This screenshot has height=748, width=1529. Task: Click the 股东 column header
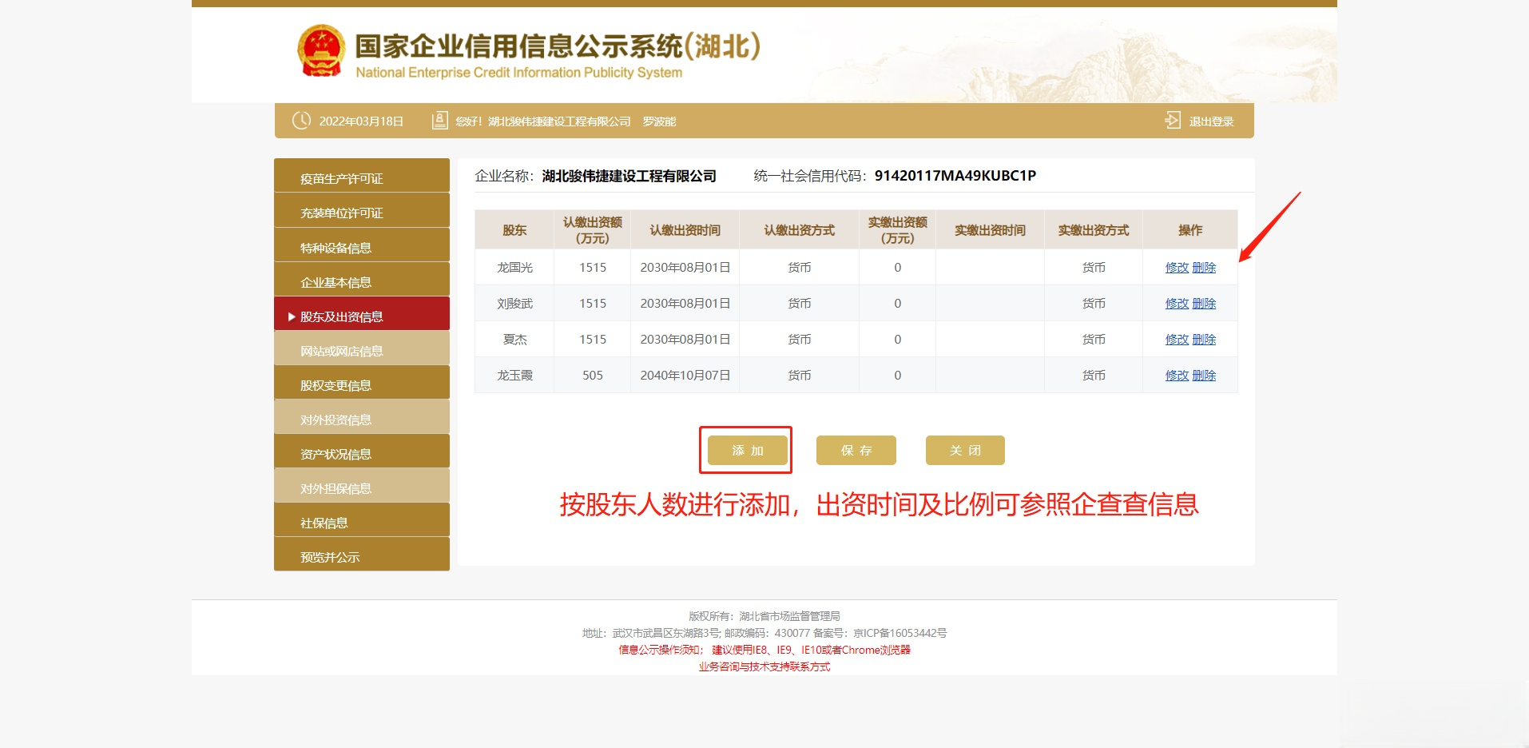pyautogui.click(x=514, y=230)
